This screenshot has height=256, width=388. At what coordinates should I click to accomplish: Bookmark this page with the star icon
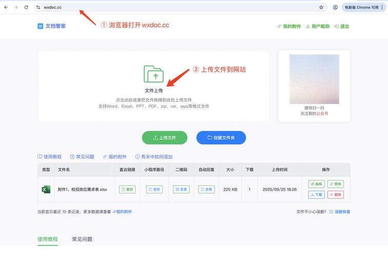pyautogui.click(x=321, y=7)
